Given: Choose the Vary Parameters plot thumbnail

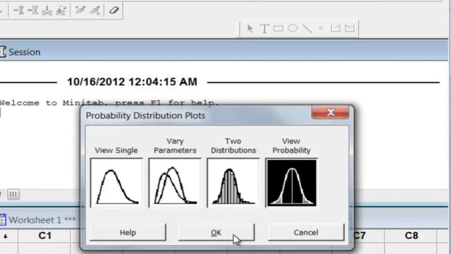Looking at the screenshot, I should click(x=175, y=182).
